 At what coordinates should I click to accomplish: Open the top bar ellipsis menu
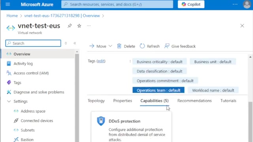click(235, 4)
